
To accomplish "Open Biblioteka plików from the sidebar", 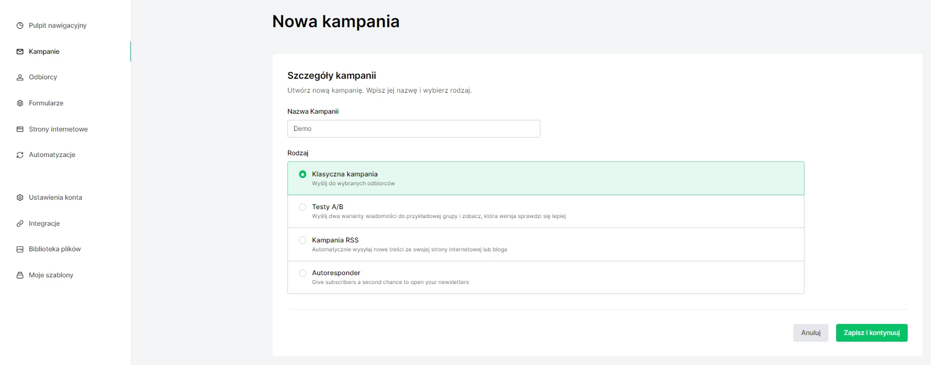I will 55,249.
